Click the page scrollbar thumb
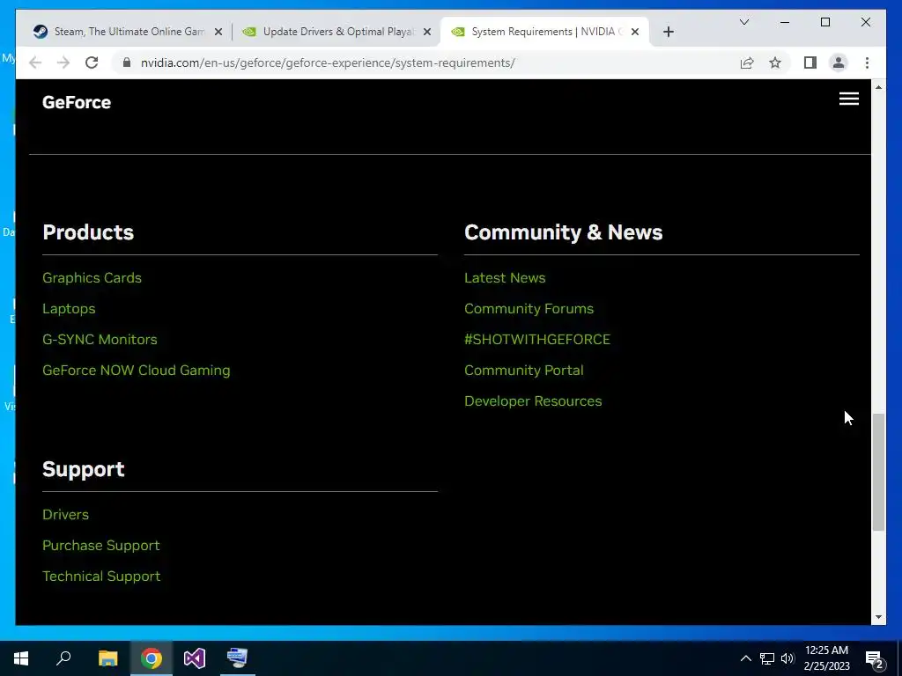This screenshot has height=676, width=902. (878, 472)
